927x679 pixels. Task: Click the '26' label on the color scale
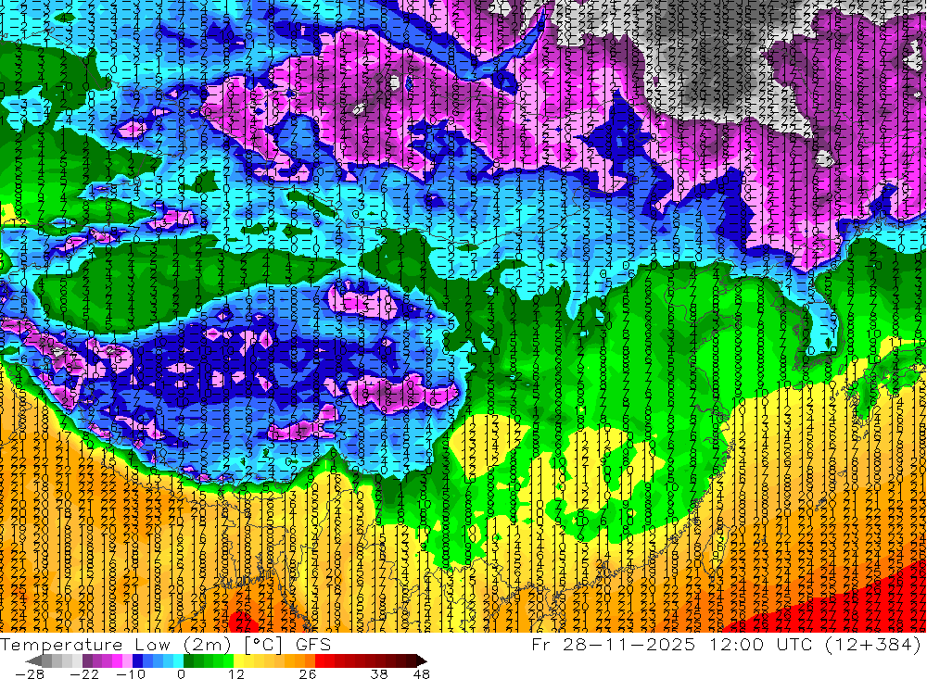[x=308, y=673]
